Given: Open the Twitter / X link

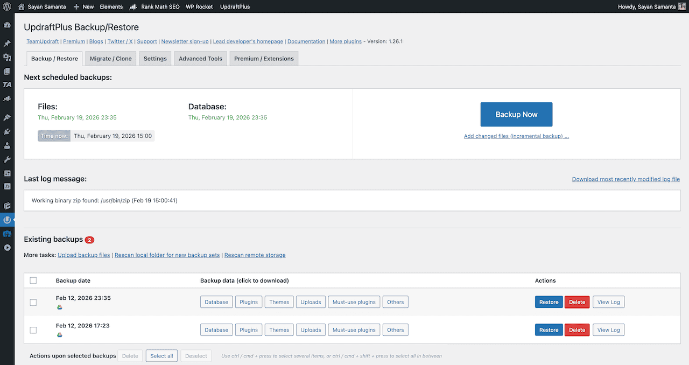Looking at the screenshot, I should click(x=120, y=41).
